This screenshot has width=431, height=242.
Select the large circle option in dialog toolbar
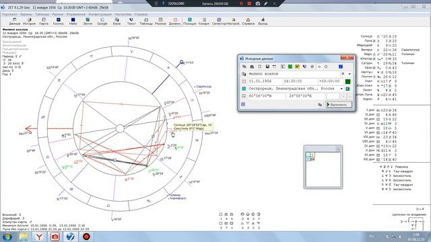tap(326, 67)
